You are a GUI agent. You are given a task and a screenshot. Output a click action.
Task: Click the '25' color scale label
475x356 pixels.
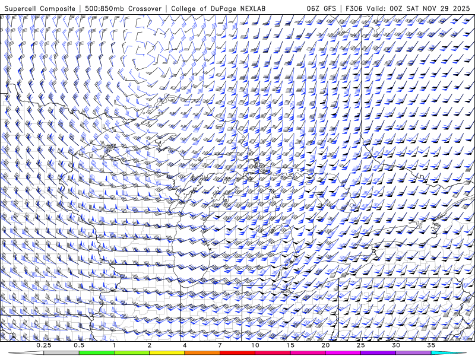pyautogui.click(x=360, y=345)
